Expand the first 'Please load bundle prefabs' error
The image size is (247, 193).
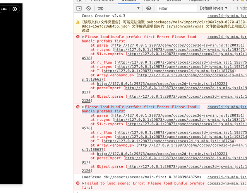(83, 37)
